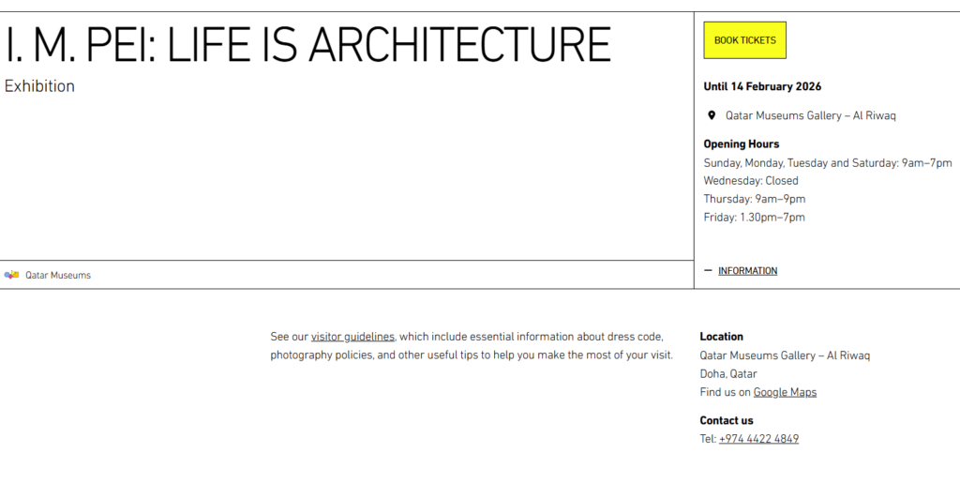The width and height of the screenshot is (960, 483).
Task: Click the Thursday 9am–9pm hours line
Action: pyautogui.click(x=754, y=199)
